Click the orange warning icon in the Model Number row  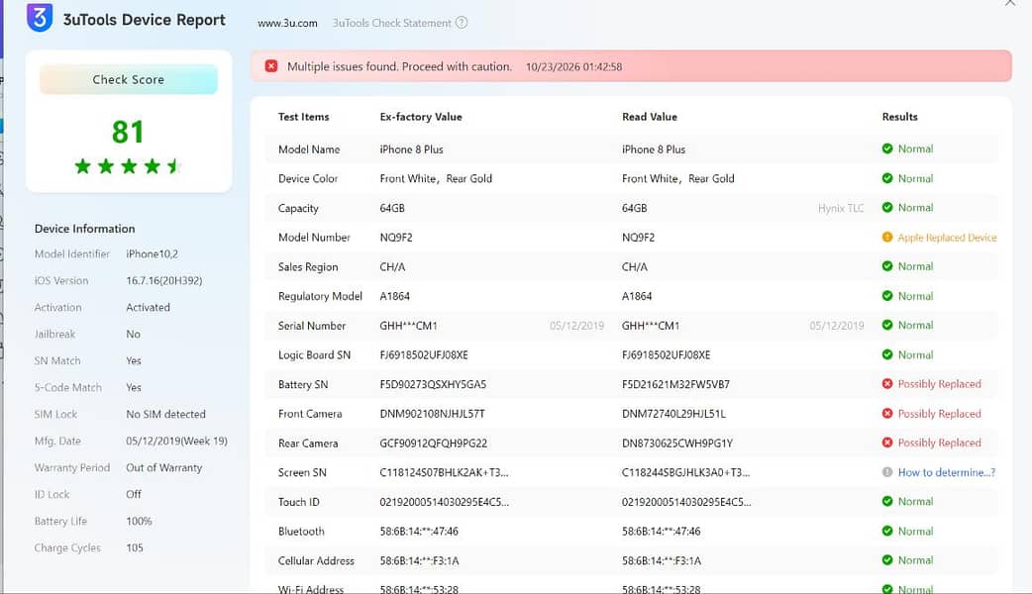pos(887,238)
